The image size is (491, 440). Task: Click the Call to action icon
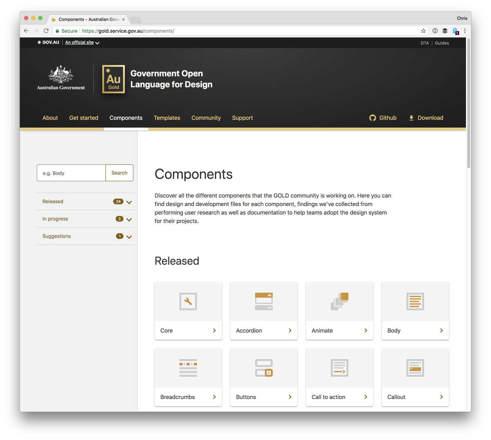340,368
